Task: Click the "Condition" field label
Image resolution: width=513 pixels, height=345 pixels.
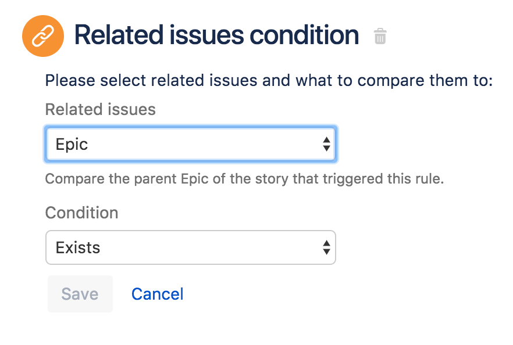Action: click(81, 213)
